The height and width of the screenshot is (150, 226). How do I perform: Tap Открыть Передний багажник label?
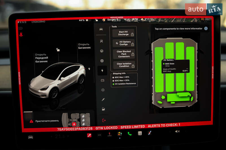click(42, 58)
